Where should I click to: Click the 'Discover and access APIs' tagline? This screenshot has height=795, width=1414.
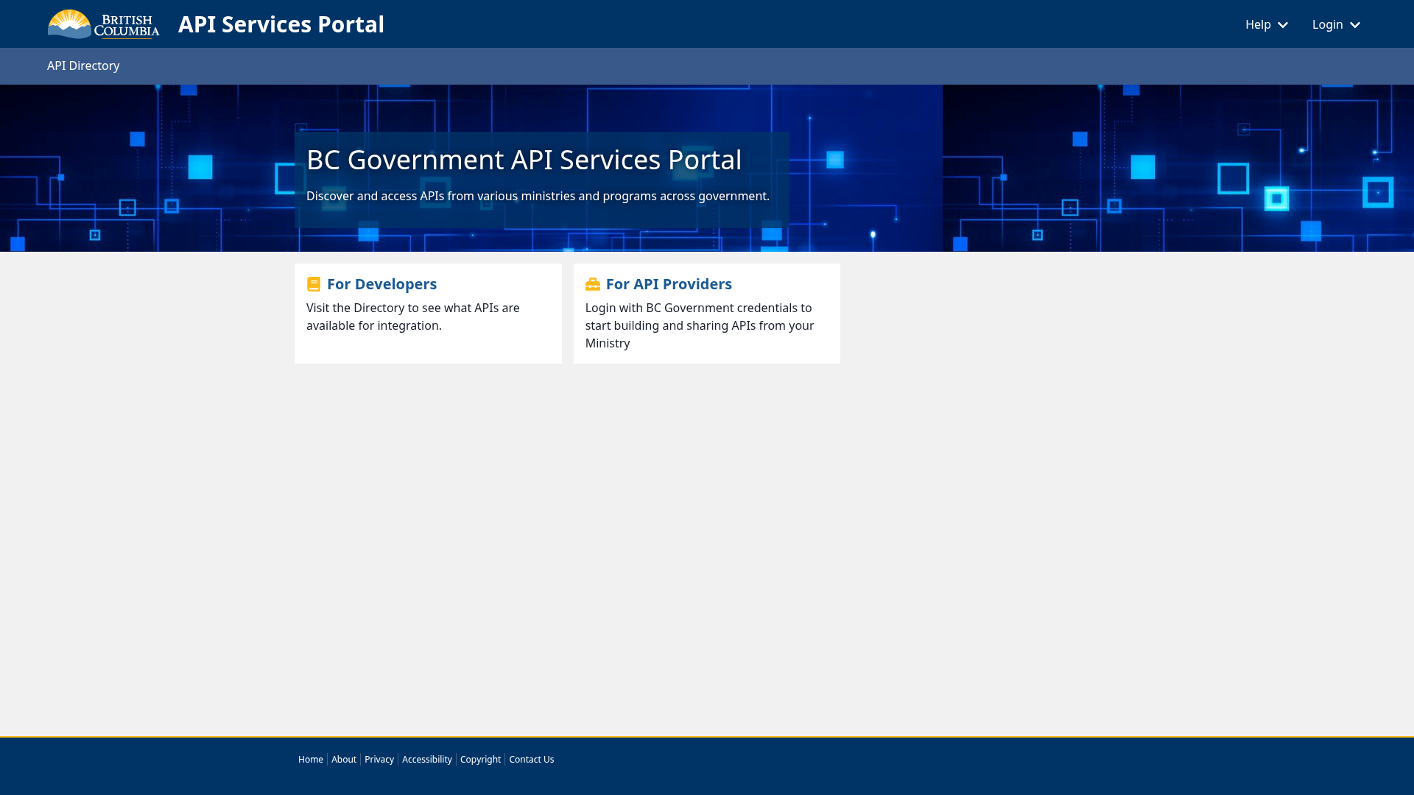coord(538,196)
